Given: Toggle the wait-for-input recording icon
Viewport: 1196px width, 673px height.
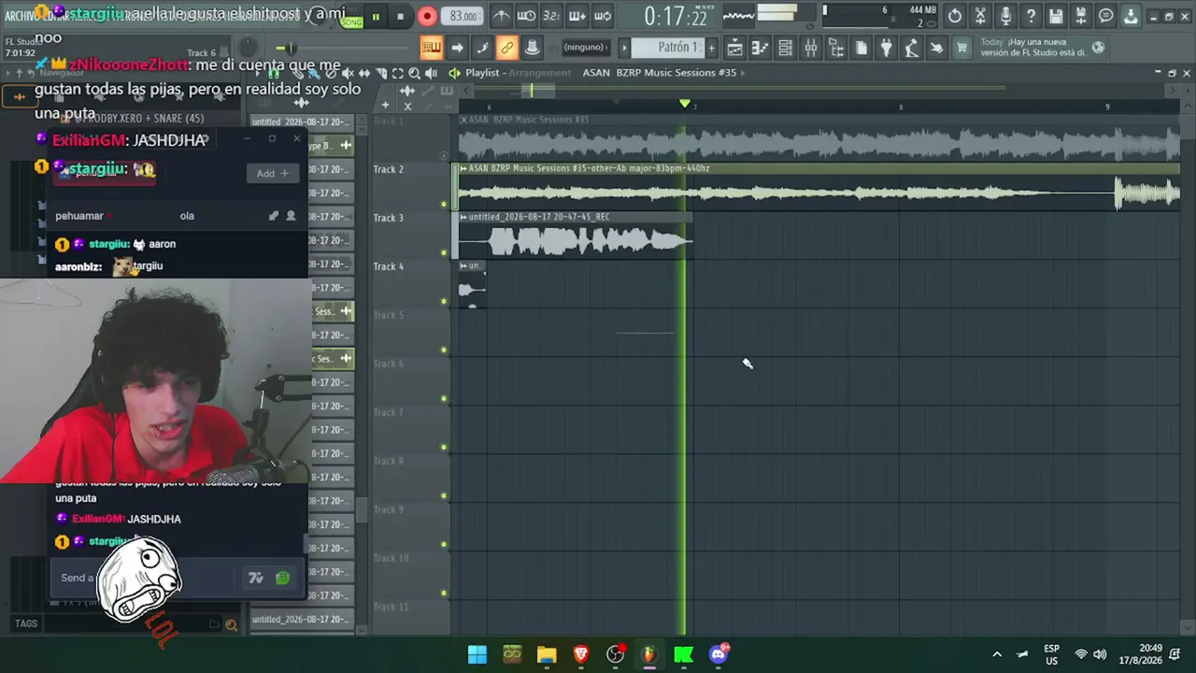Looking at the screenshot, I should click(x=526, y=16).
